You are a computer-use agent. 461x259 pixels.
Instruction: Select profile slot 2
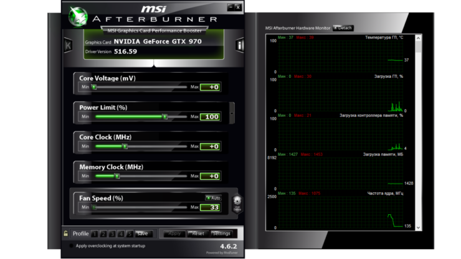[103, 233]
